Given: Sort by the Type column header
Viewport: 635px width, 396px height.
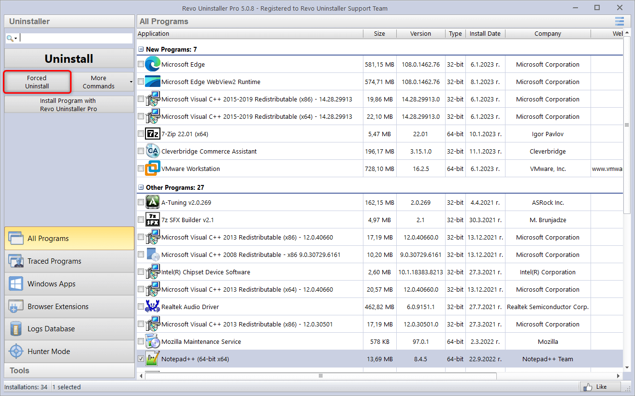Looking at the screenshot, I should 455,34.
